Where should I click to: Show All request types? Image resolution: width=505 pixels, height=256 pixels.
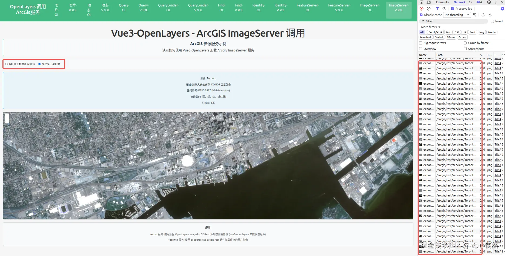coord(422,32)
